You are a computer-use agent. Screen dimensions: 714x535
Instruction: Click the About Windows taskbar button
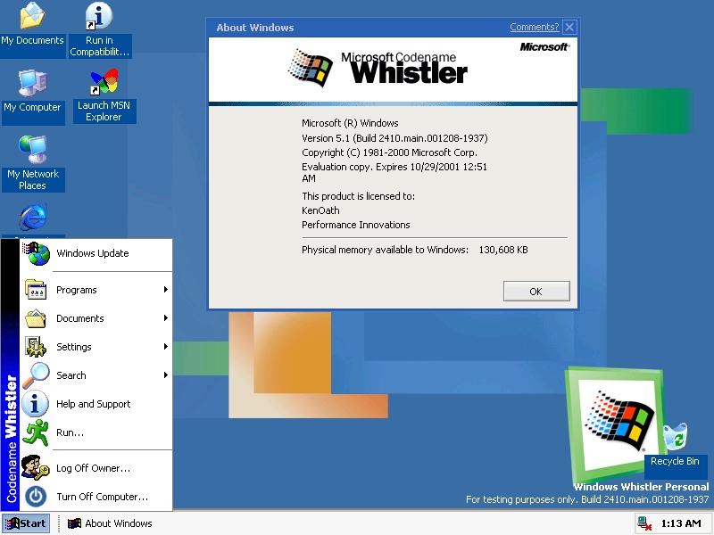(x=110, y=523)
